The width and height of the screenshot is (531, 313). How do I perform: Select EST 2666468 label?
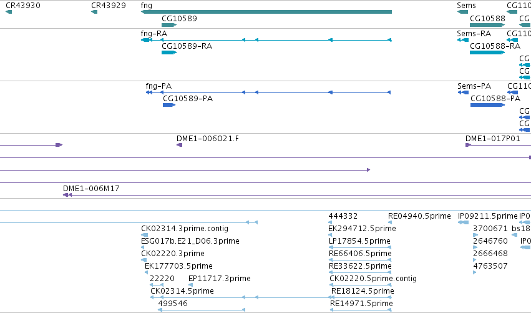coord(490,254)
